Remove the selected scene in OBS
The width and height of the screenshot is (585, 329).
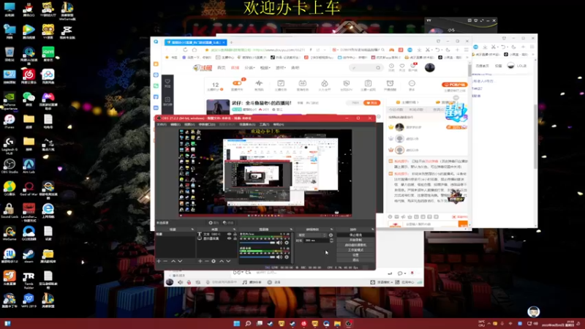coord(166,261)
